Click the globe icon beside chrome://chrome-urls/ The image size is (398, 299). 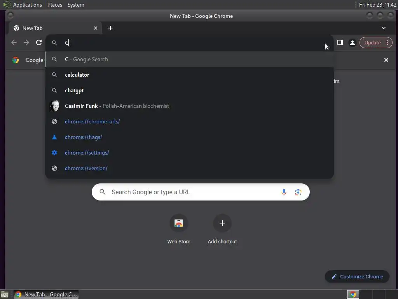(54, 121)
